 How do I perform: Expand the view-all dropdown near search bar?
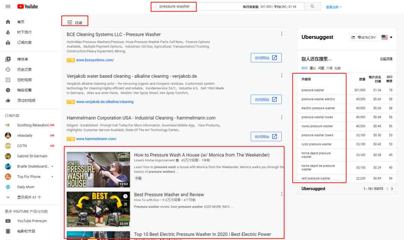(x=334, y=7)
